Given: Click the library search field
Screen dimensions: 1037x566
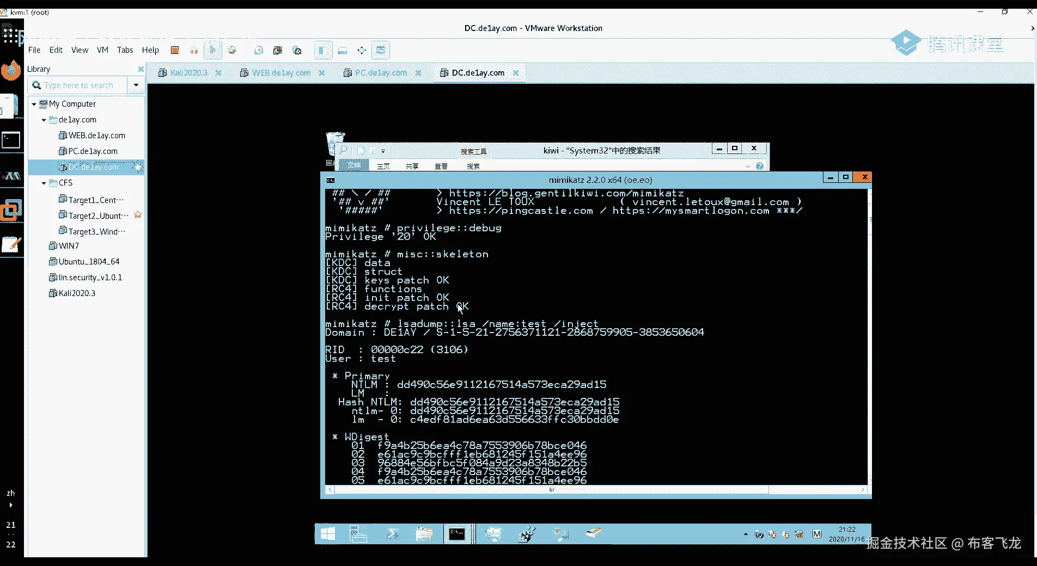Looking at the screenshot, I should pyautogui.click(x=78, y=85).
